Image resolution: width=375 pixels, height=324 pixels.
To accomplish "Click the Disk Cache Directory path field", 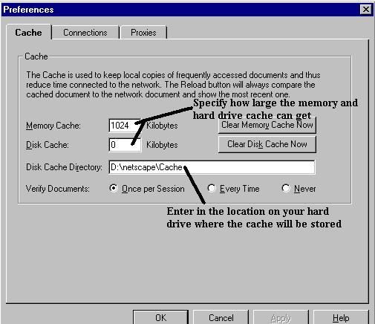I will click(212, 167).
